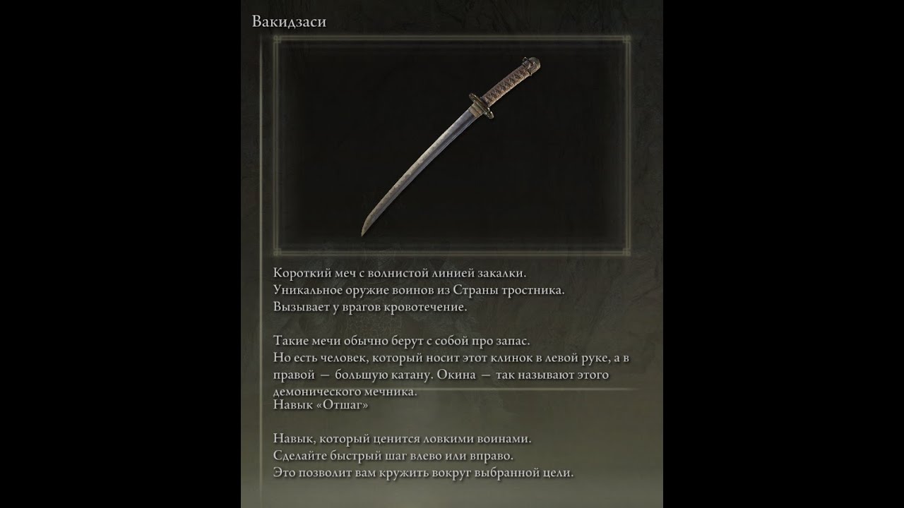This screenshot has height=508, width=904.
Task: Click the sword's guard (tsuba)
Action: coord(480,104)
